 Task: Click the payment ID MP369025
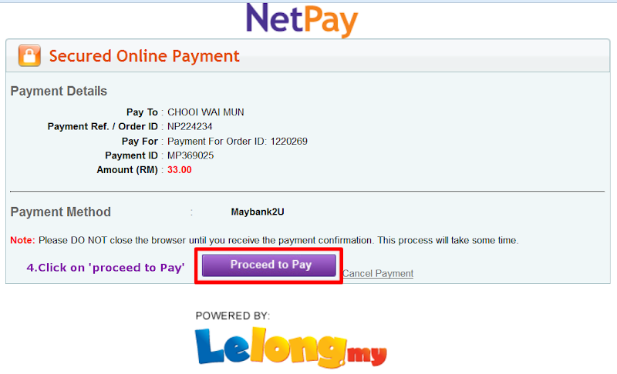pyautogui.click(x=190, y=155)
